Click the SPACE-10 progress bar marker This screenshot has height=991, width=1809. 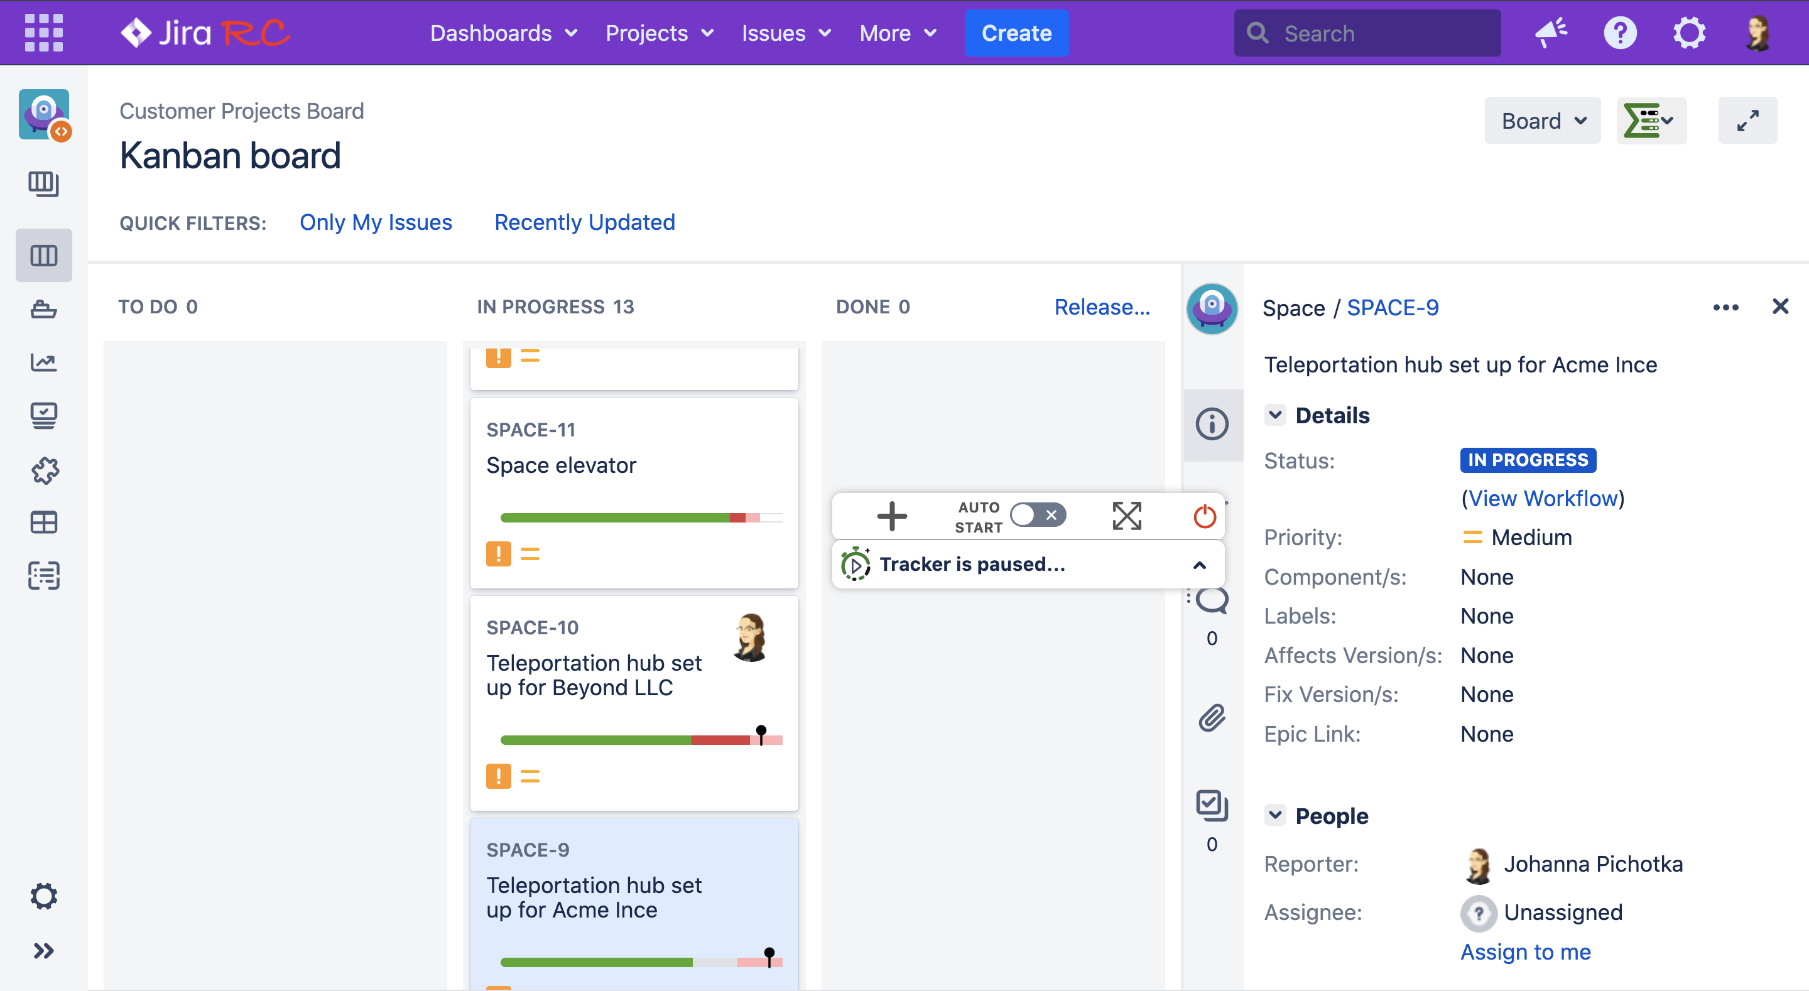coord(761,734)
